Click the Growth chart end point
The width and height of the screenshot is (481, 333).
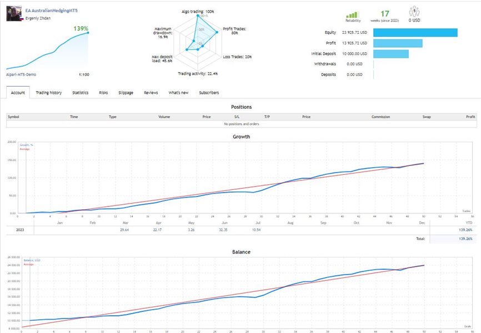point(424,163)
